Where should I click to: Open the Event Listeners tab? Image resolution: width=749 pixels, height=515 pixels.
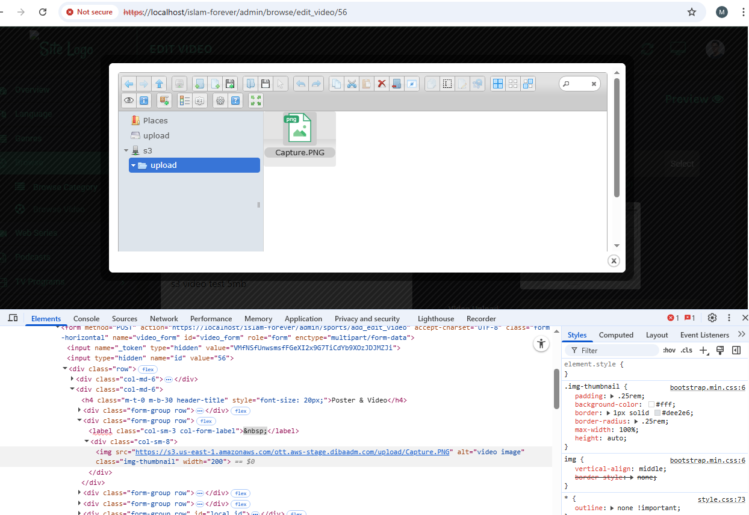[x=704, y=335]
